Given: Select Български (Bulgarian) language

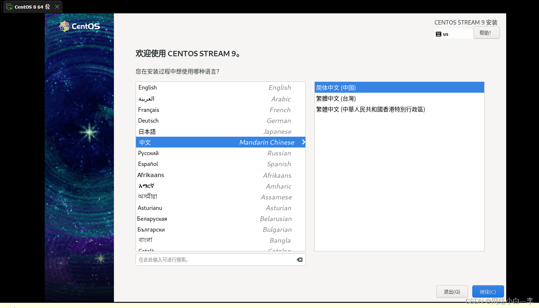Looking at the screenshot, I should (221, 229).
